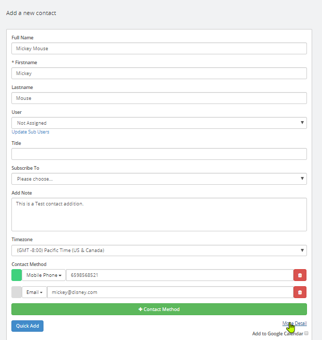
Task: Select the Lastname input
Action: tap(159, 98)
